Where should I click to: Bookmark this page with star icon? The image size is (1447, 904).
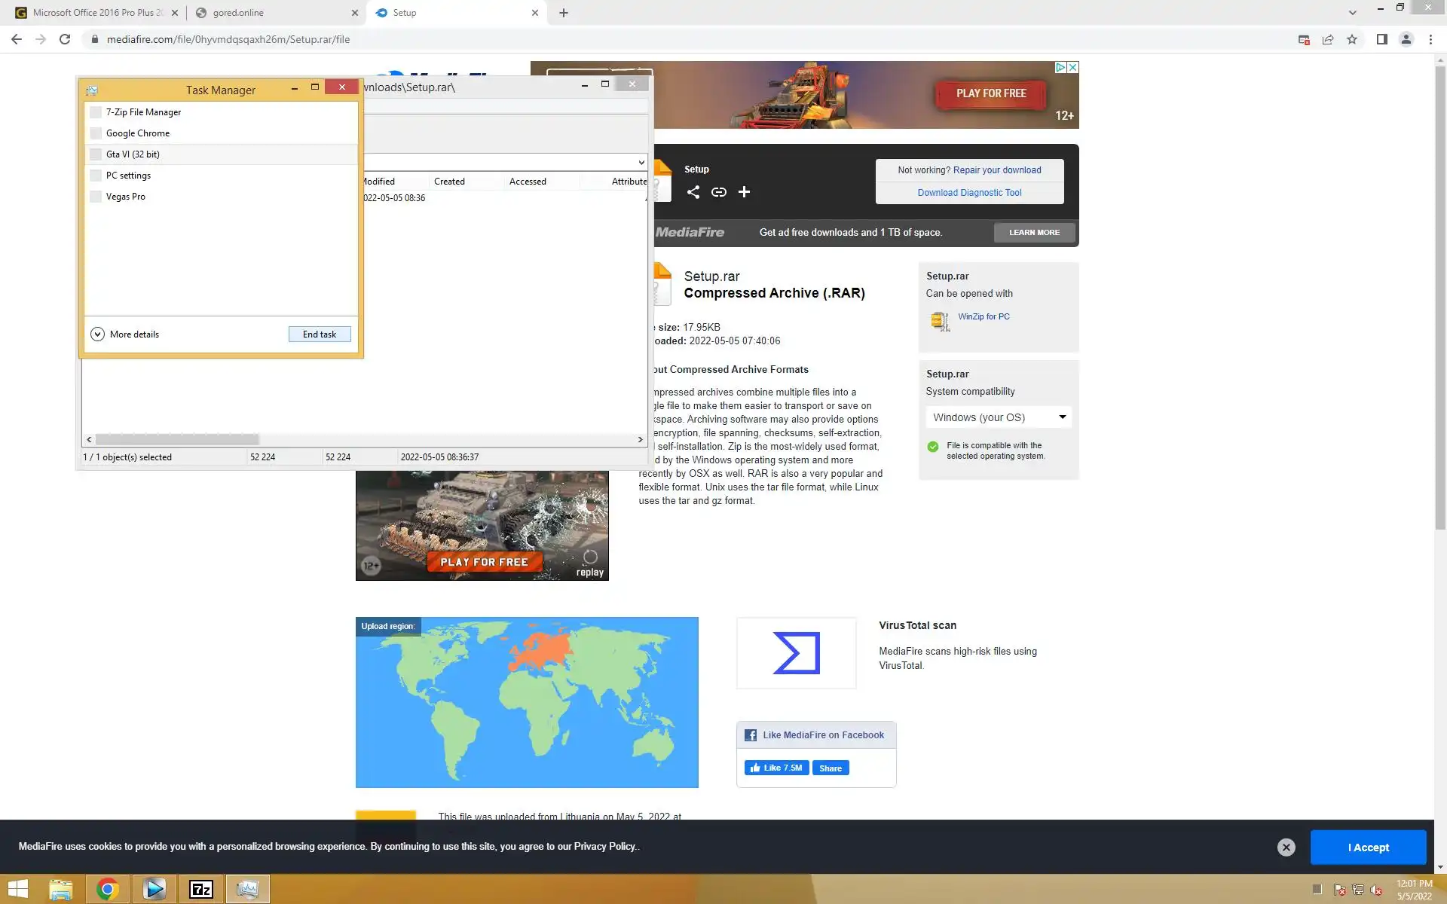point(1352,39)
